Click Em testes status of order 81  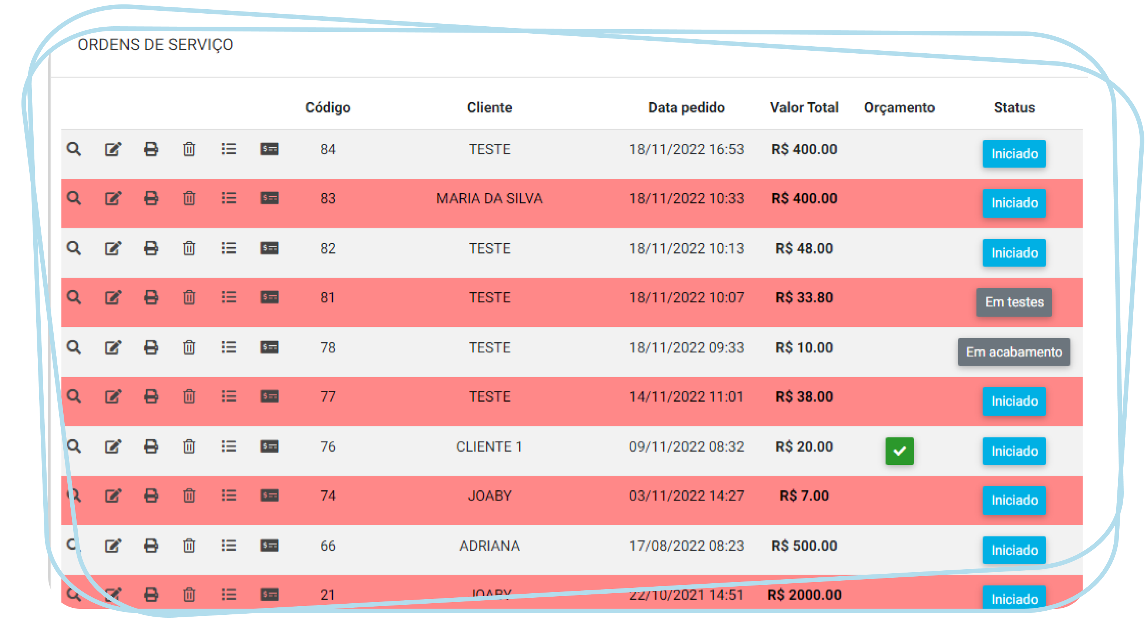[x=1014, y=302]
